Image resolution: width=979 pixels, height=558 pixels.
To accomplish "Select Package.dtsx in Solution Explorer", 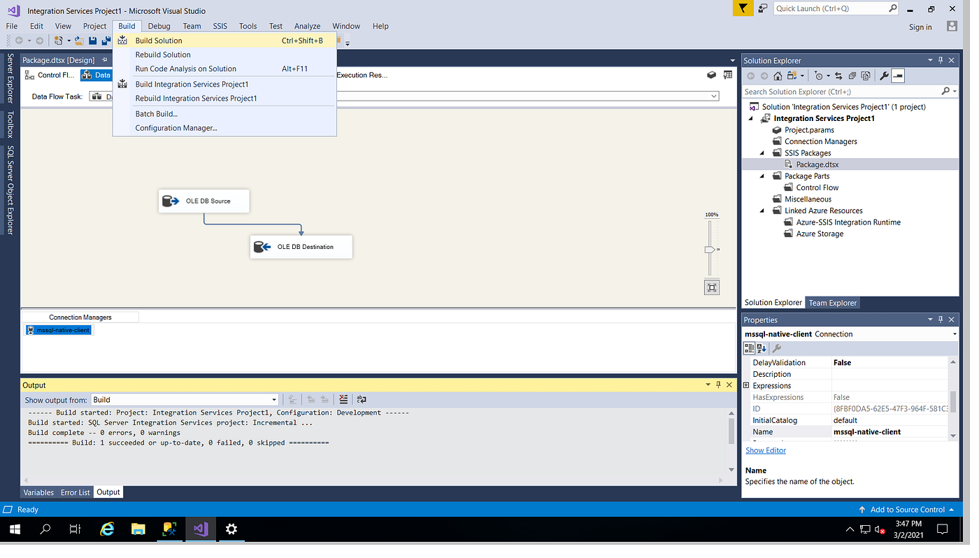I will tap(817, 164).
